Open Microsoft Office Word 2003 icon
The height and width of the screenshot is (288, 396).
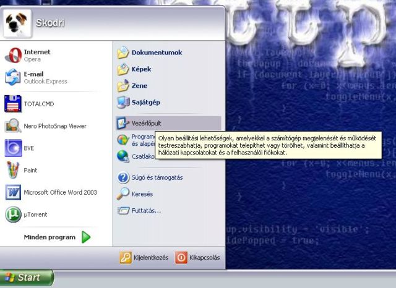(x=14, y=192)
